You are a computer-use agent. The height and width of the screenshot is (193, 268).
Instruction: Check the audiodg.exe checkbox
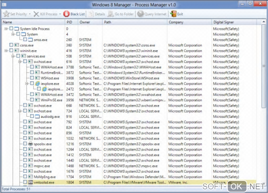(x=32, y=116)
